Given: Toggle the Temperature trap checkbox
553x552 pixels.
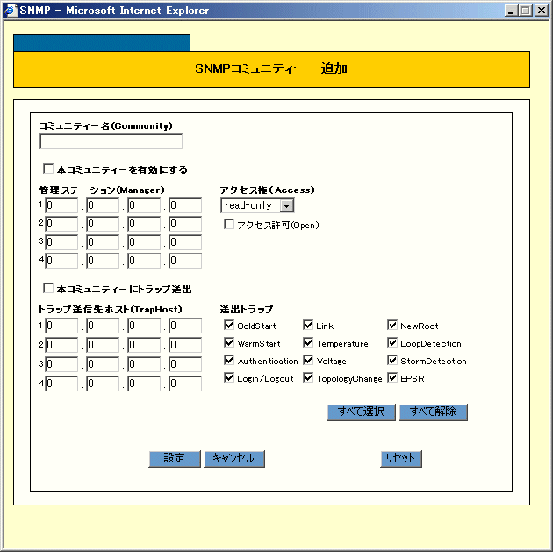Looking at the screenshot, I should coord(308,342).
